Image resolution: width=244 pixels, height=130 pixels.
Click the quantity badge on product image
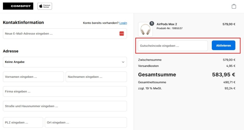152,23
